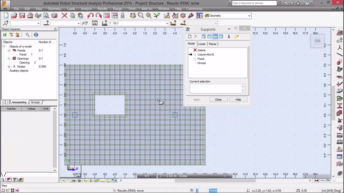The image size is (344, 193).
Task: Open the bar selection combo box on the second toolbar
Action: click(x=65, y=23)
